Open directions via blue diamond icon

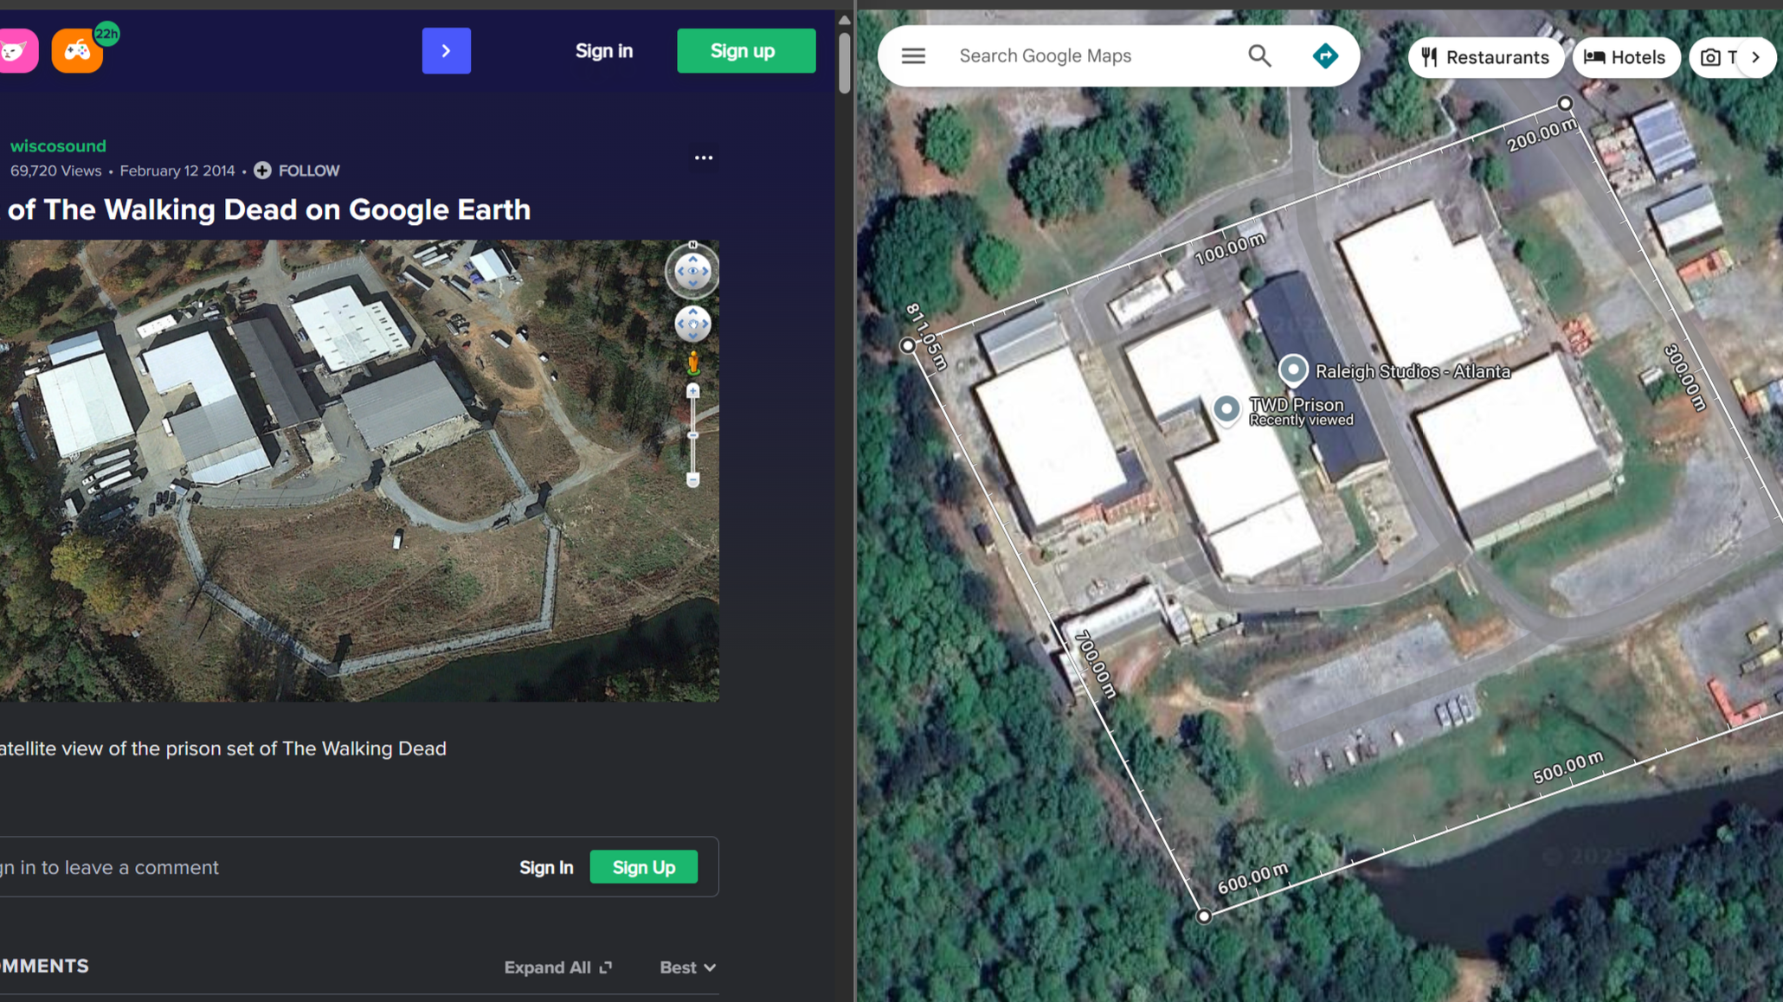click(1325, 56)
